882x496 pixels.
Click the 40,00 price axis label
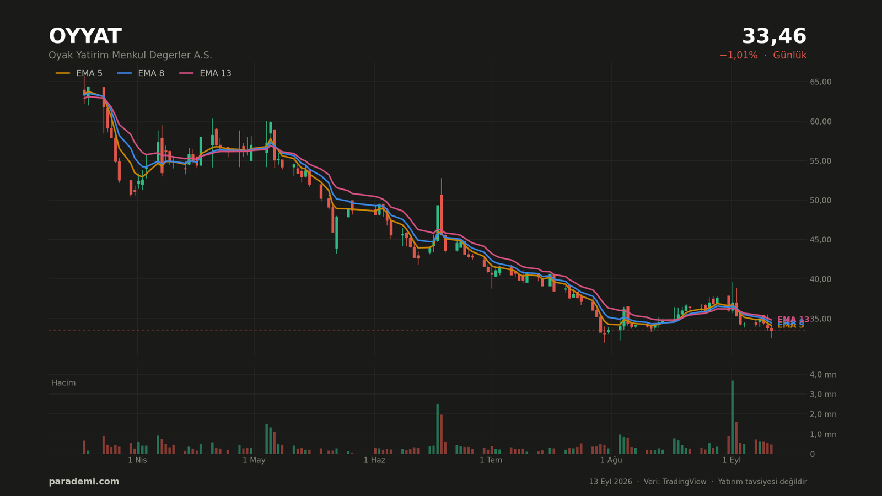(x=820, y=279)
